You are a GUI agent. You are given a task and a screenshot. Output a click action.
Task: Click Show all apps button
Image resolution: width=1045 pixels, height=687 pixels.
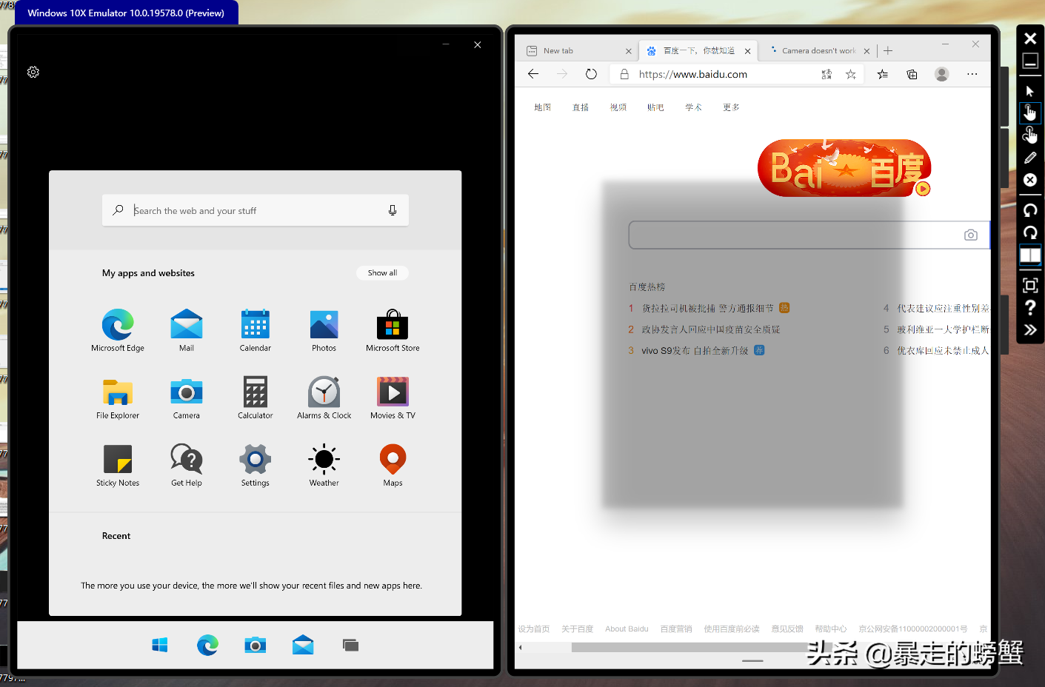(x=382, y=272)
